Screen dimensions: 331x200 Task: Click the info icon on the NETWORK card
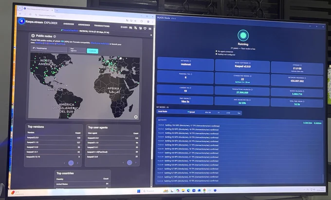tap(190, 61)
